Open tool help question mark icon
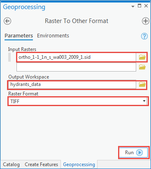The image size is (151, 169). click(144, 36)
